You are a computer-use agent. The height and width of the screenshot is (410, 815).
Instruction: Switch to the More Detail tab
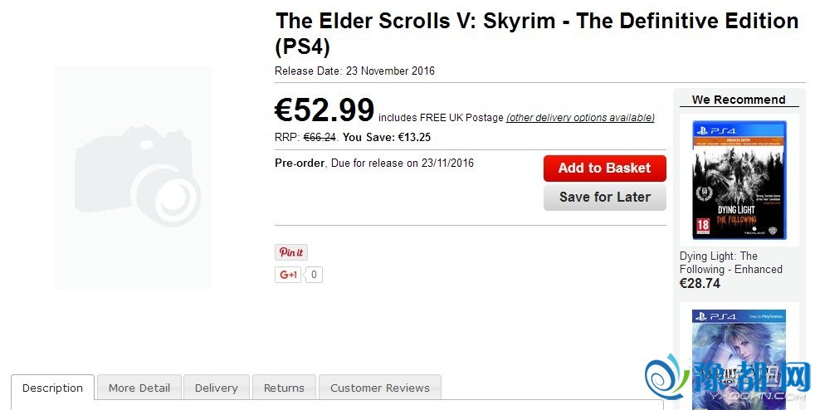pyautogui.click(x=139, y=388)
